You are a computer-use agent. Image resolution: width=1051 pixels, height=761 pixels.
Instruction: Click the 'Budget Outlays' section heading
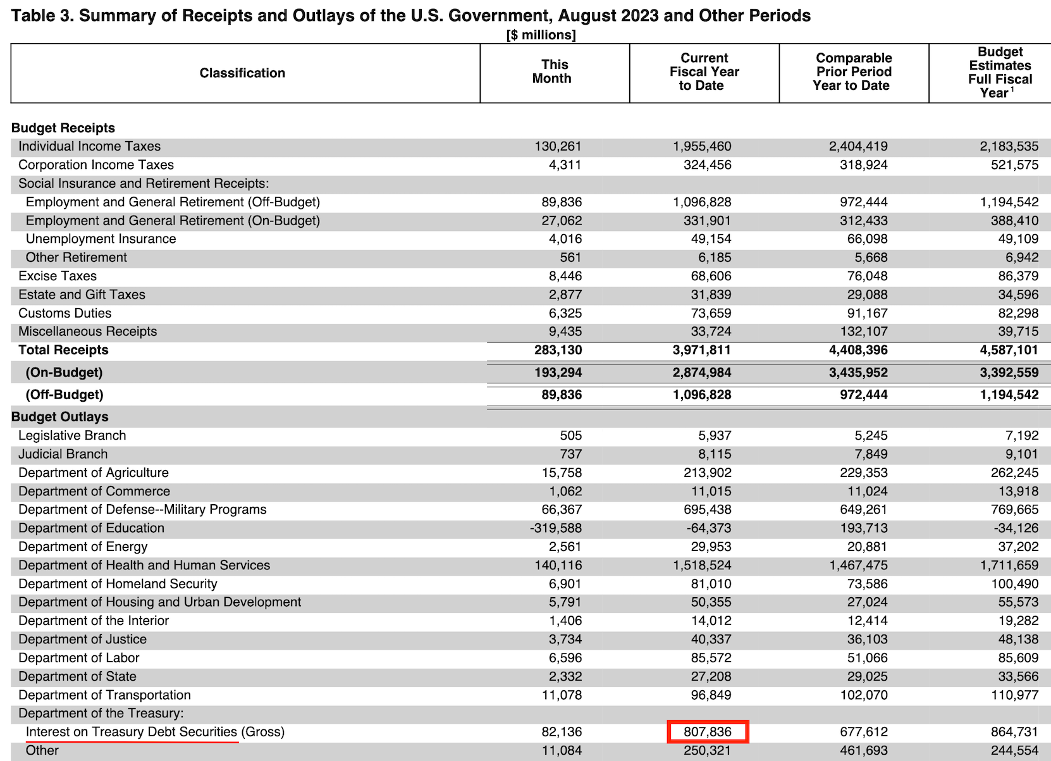pos(60,416)
